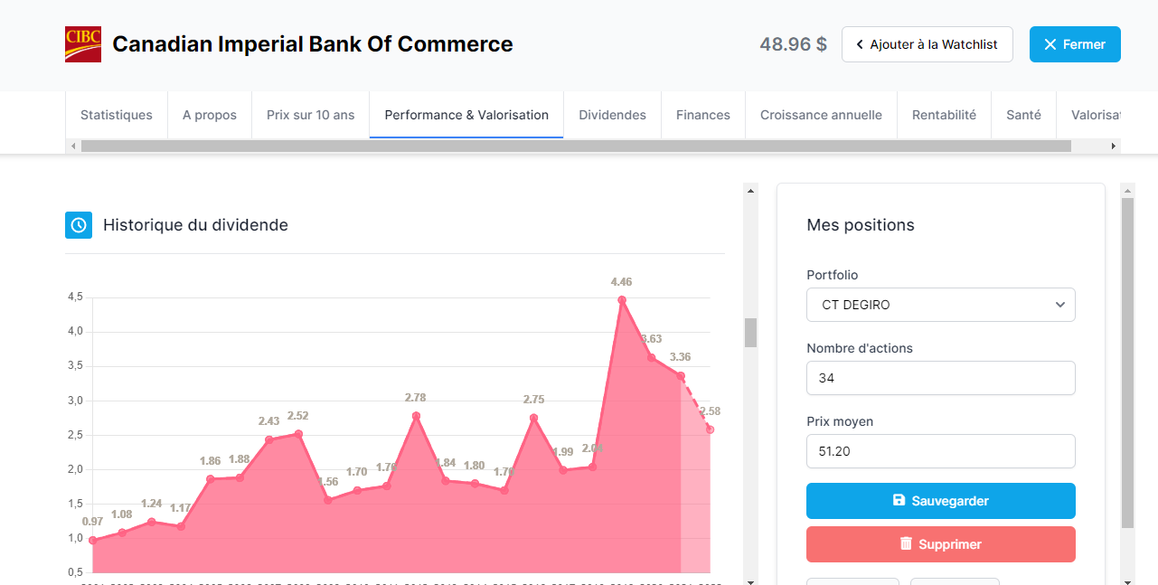Image resolution: width=1158 pixels, height=585 pixels.
Task: Click the Supprimer button
Action: (x=941, y=544)
